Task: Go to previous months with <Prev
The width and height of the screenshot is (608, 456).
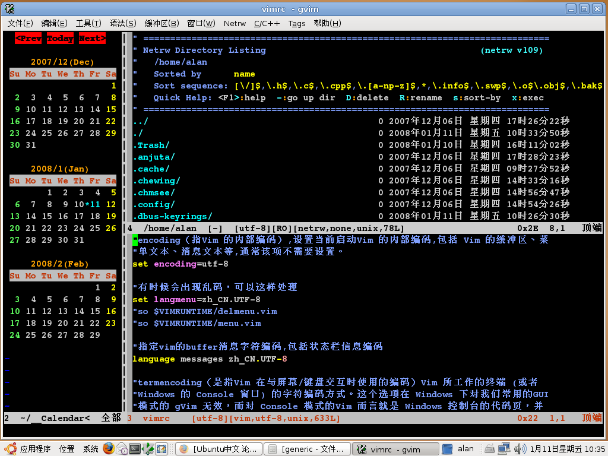Action: click(28, 38)
